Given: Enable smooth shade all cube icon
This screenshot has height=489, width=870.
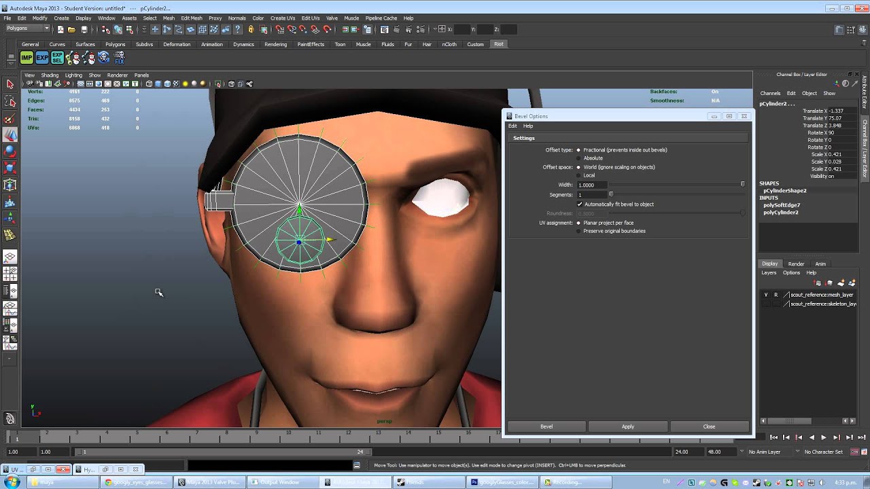Looking at the screenshot, I should tap(158, 84).
